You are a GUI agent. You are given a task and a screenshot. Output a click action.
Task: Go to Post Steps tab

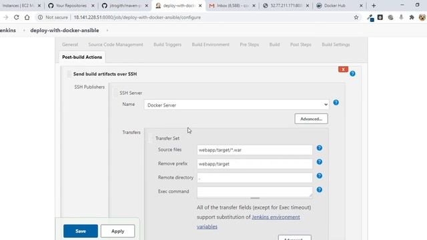(x=301, y=45)
